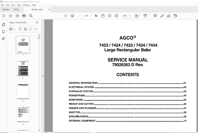Collapse the navigation pane divider arrow
Viewport: 198px width, 133px height.
click(x=43, y=76)
